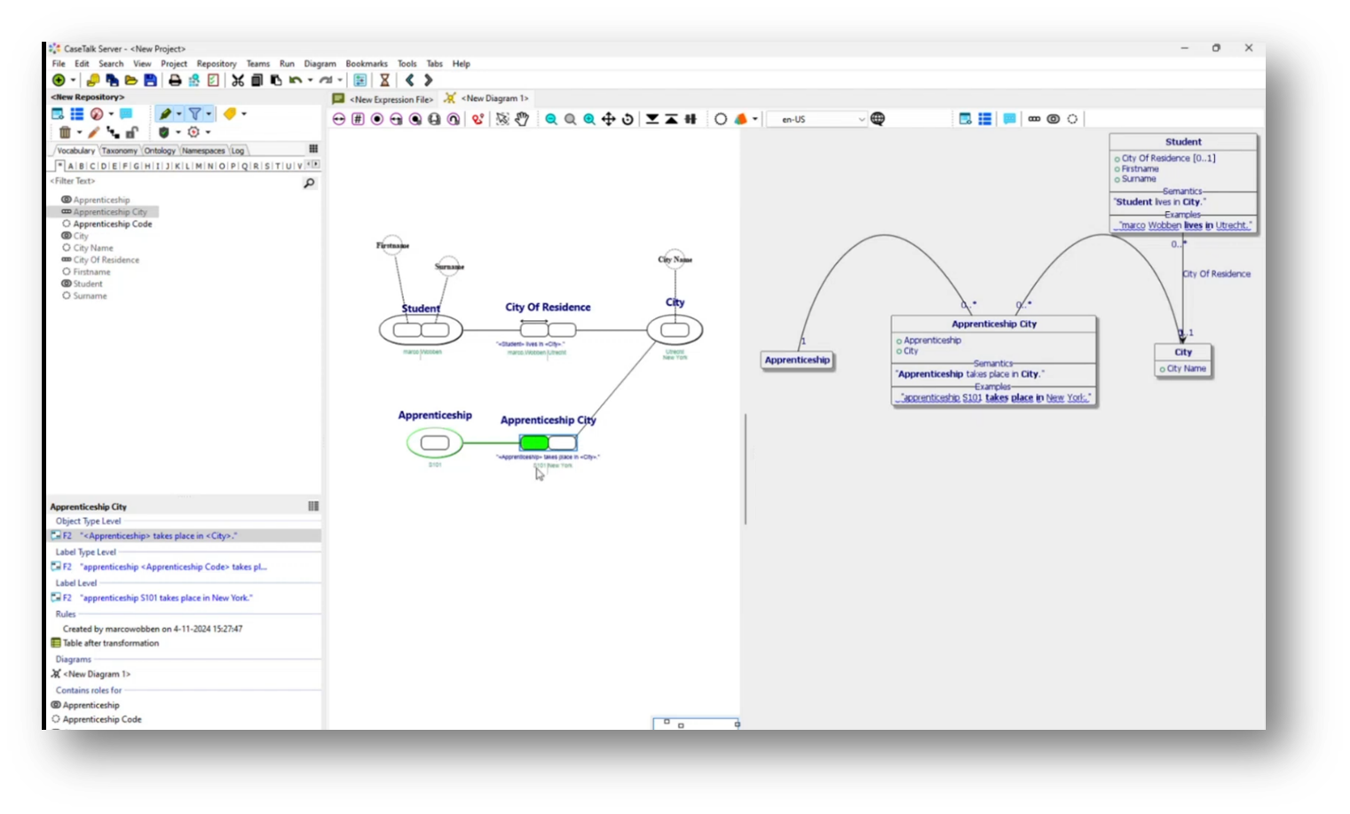Open the undo history dropdown arrow
This screenshot has height=814, width=1350.
(310, 80)
